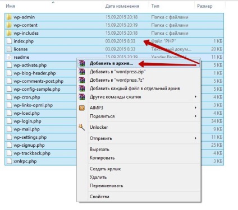The width and height of the screenshot is (238, 210).
Task: Click the wp-mail.php file icon
Action: coord(9,129)
